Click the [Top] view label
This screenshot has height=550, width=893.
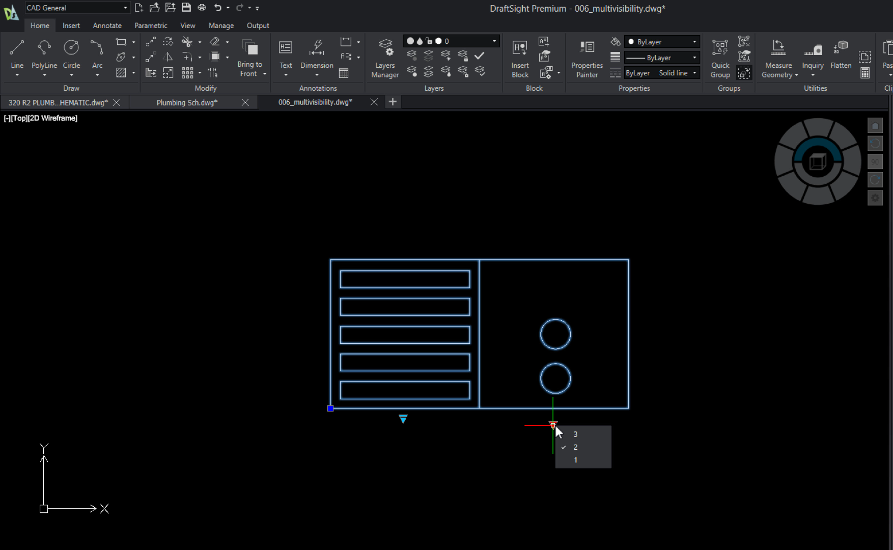(x=19, y=118)
